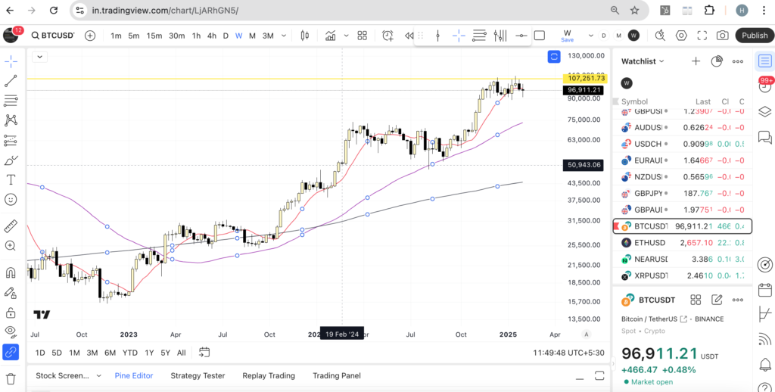Expand the layout save options dropdown
This screenshot has width=775, height=392.
(590, 36)
